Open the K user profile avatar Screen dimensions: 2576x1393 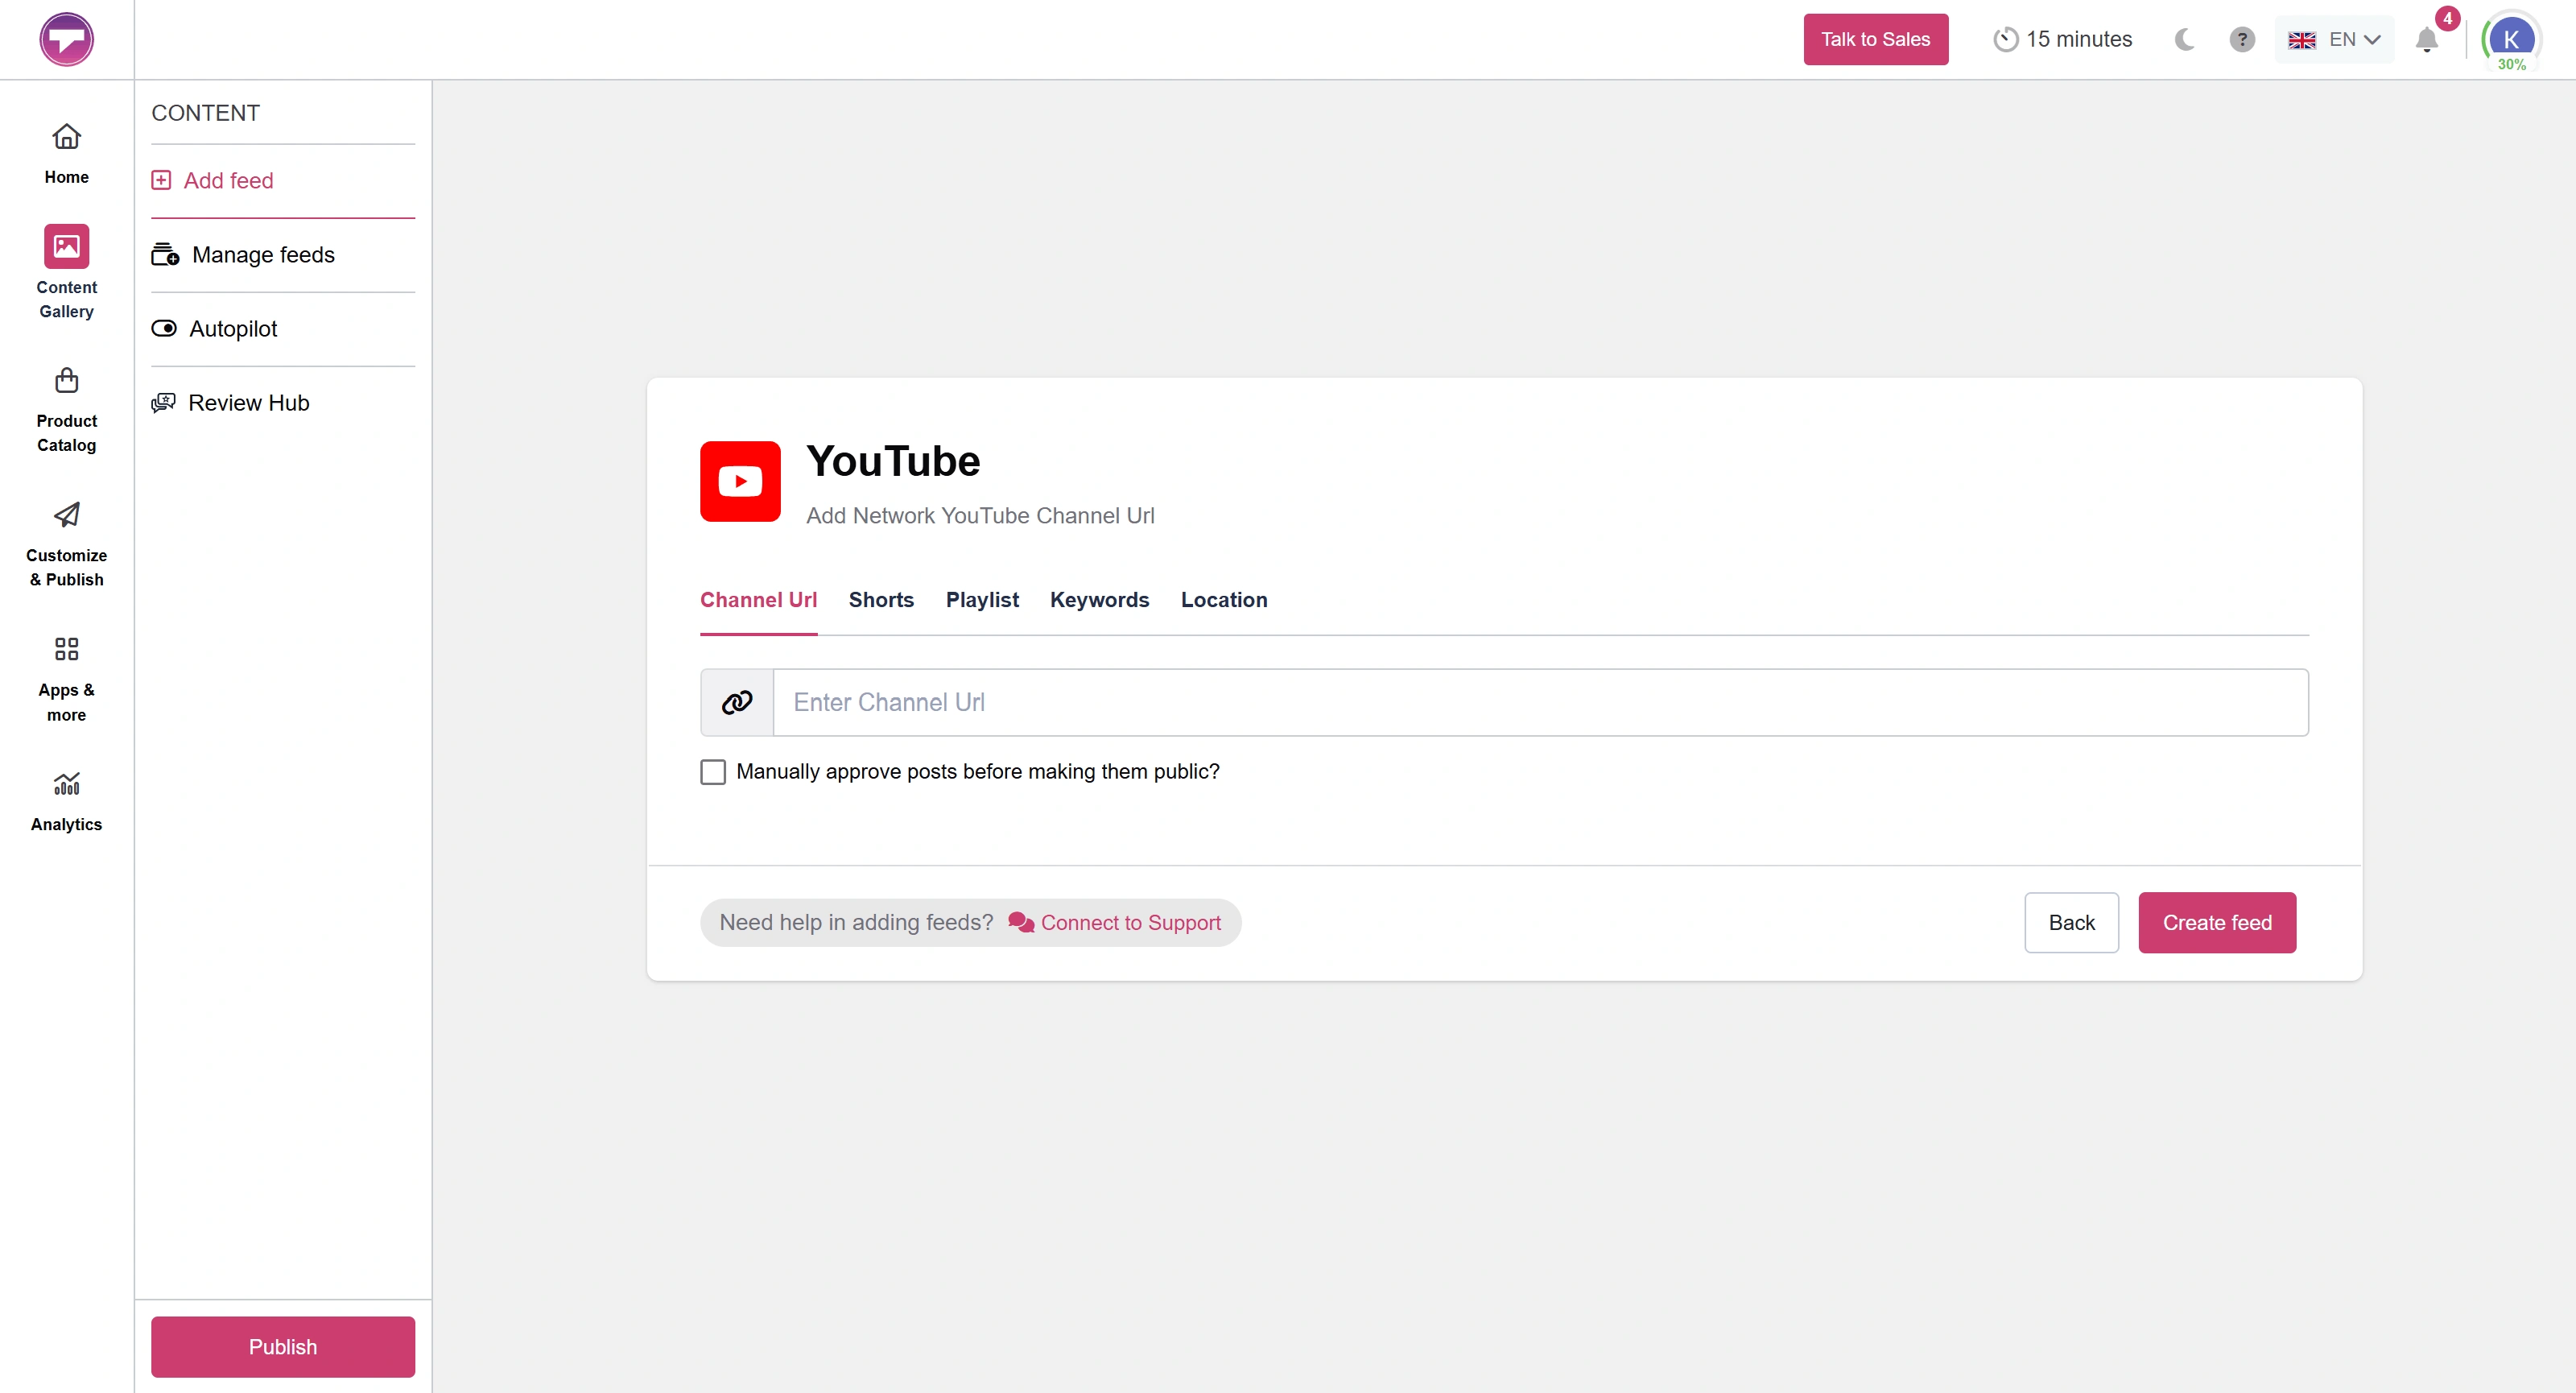[x=2511, y=39]
